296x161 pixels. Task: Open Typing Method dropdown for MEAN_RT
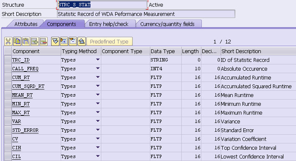[x=98, y=95]
